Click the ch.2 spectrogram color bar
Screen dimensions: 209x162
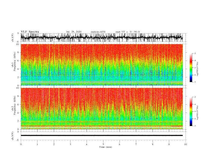(191, 111)
